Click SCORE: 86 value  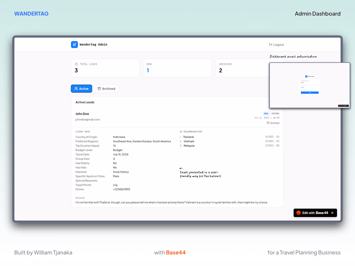[272, 145]
